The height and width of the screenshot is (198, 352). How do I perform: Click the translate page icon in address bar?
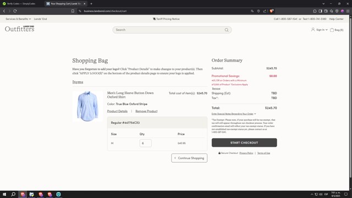pos(252,11)
